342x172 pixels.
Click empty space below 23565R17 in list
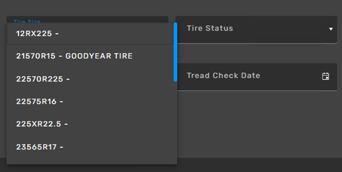coord(91,160)
